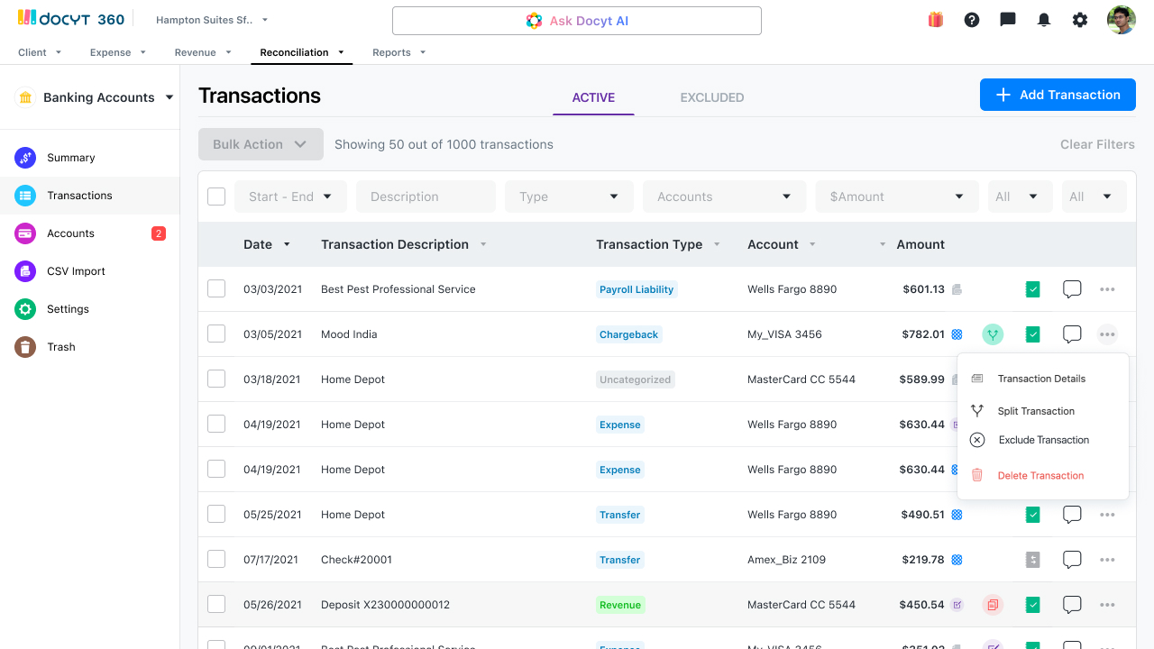Open the Summary sidebar icon
This screenshot has height=649, width=1154.
(x=25, y=158)
